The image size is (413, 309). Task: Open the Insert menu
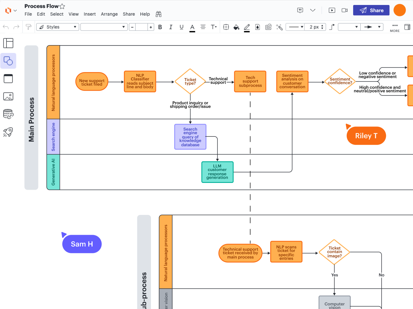coord(90,14)
